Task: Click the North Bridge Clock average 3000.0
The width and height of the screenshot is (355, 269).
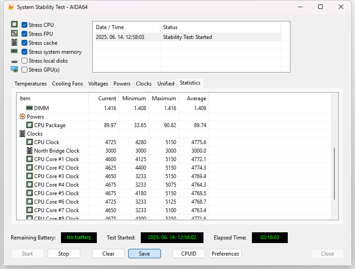Action: pyautogui.click(x=199, y=150)
